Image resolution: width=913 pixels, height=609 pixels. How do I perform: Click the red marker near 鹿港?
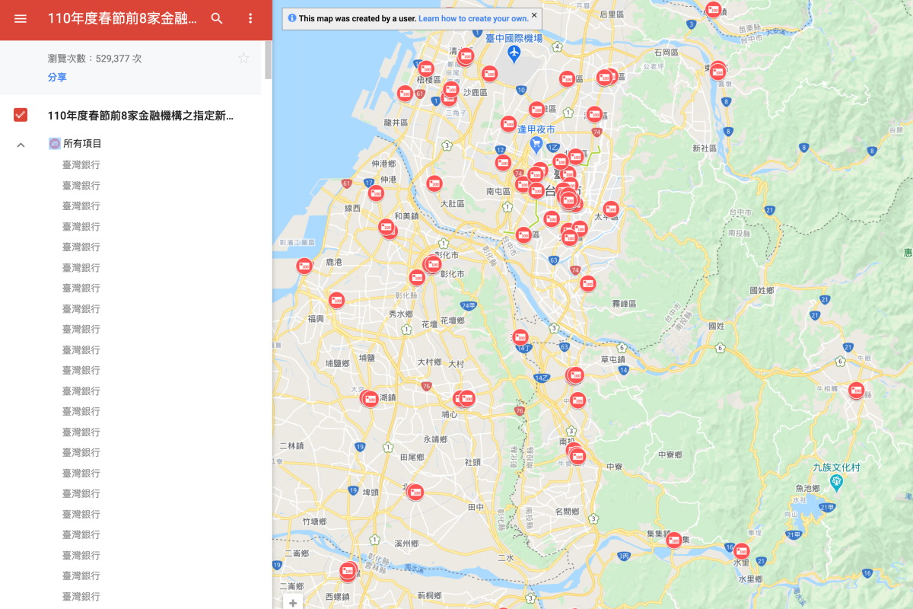point(303,266)
